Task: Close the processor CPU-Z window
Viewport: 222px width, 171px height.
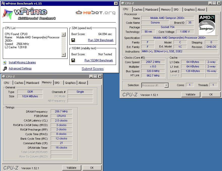Action: [x=219, y=3]
